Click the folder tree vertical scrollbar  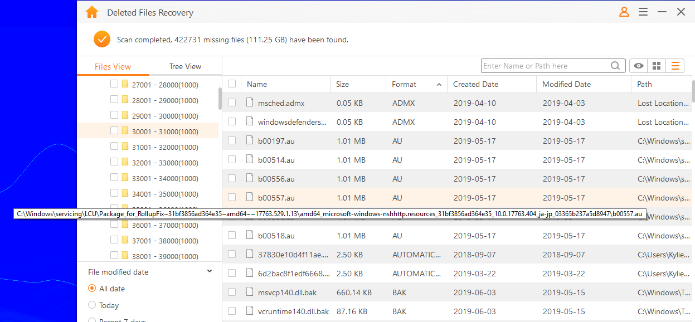(x=220, y=98)
